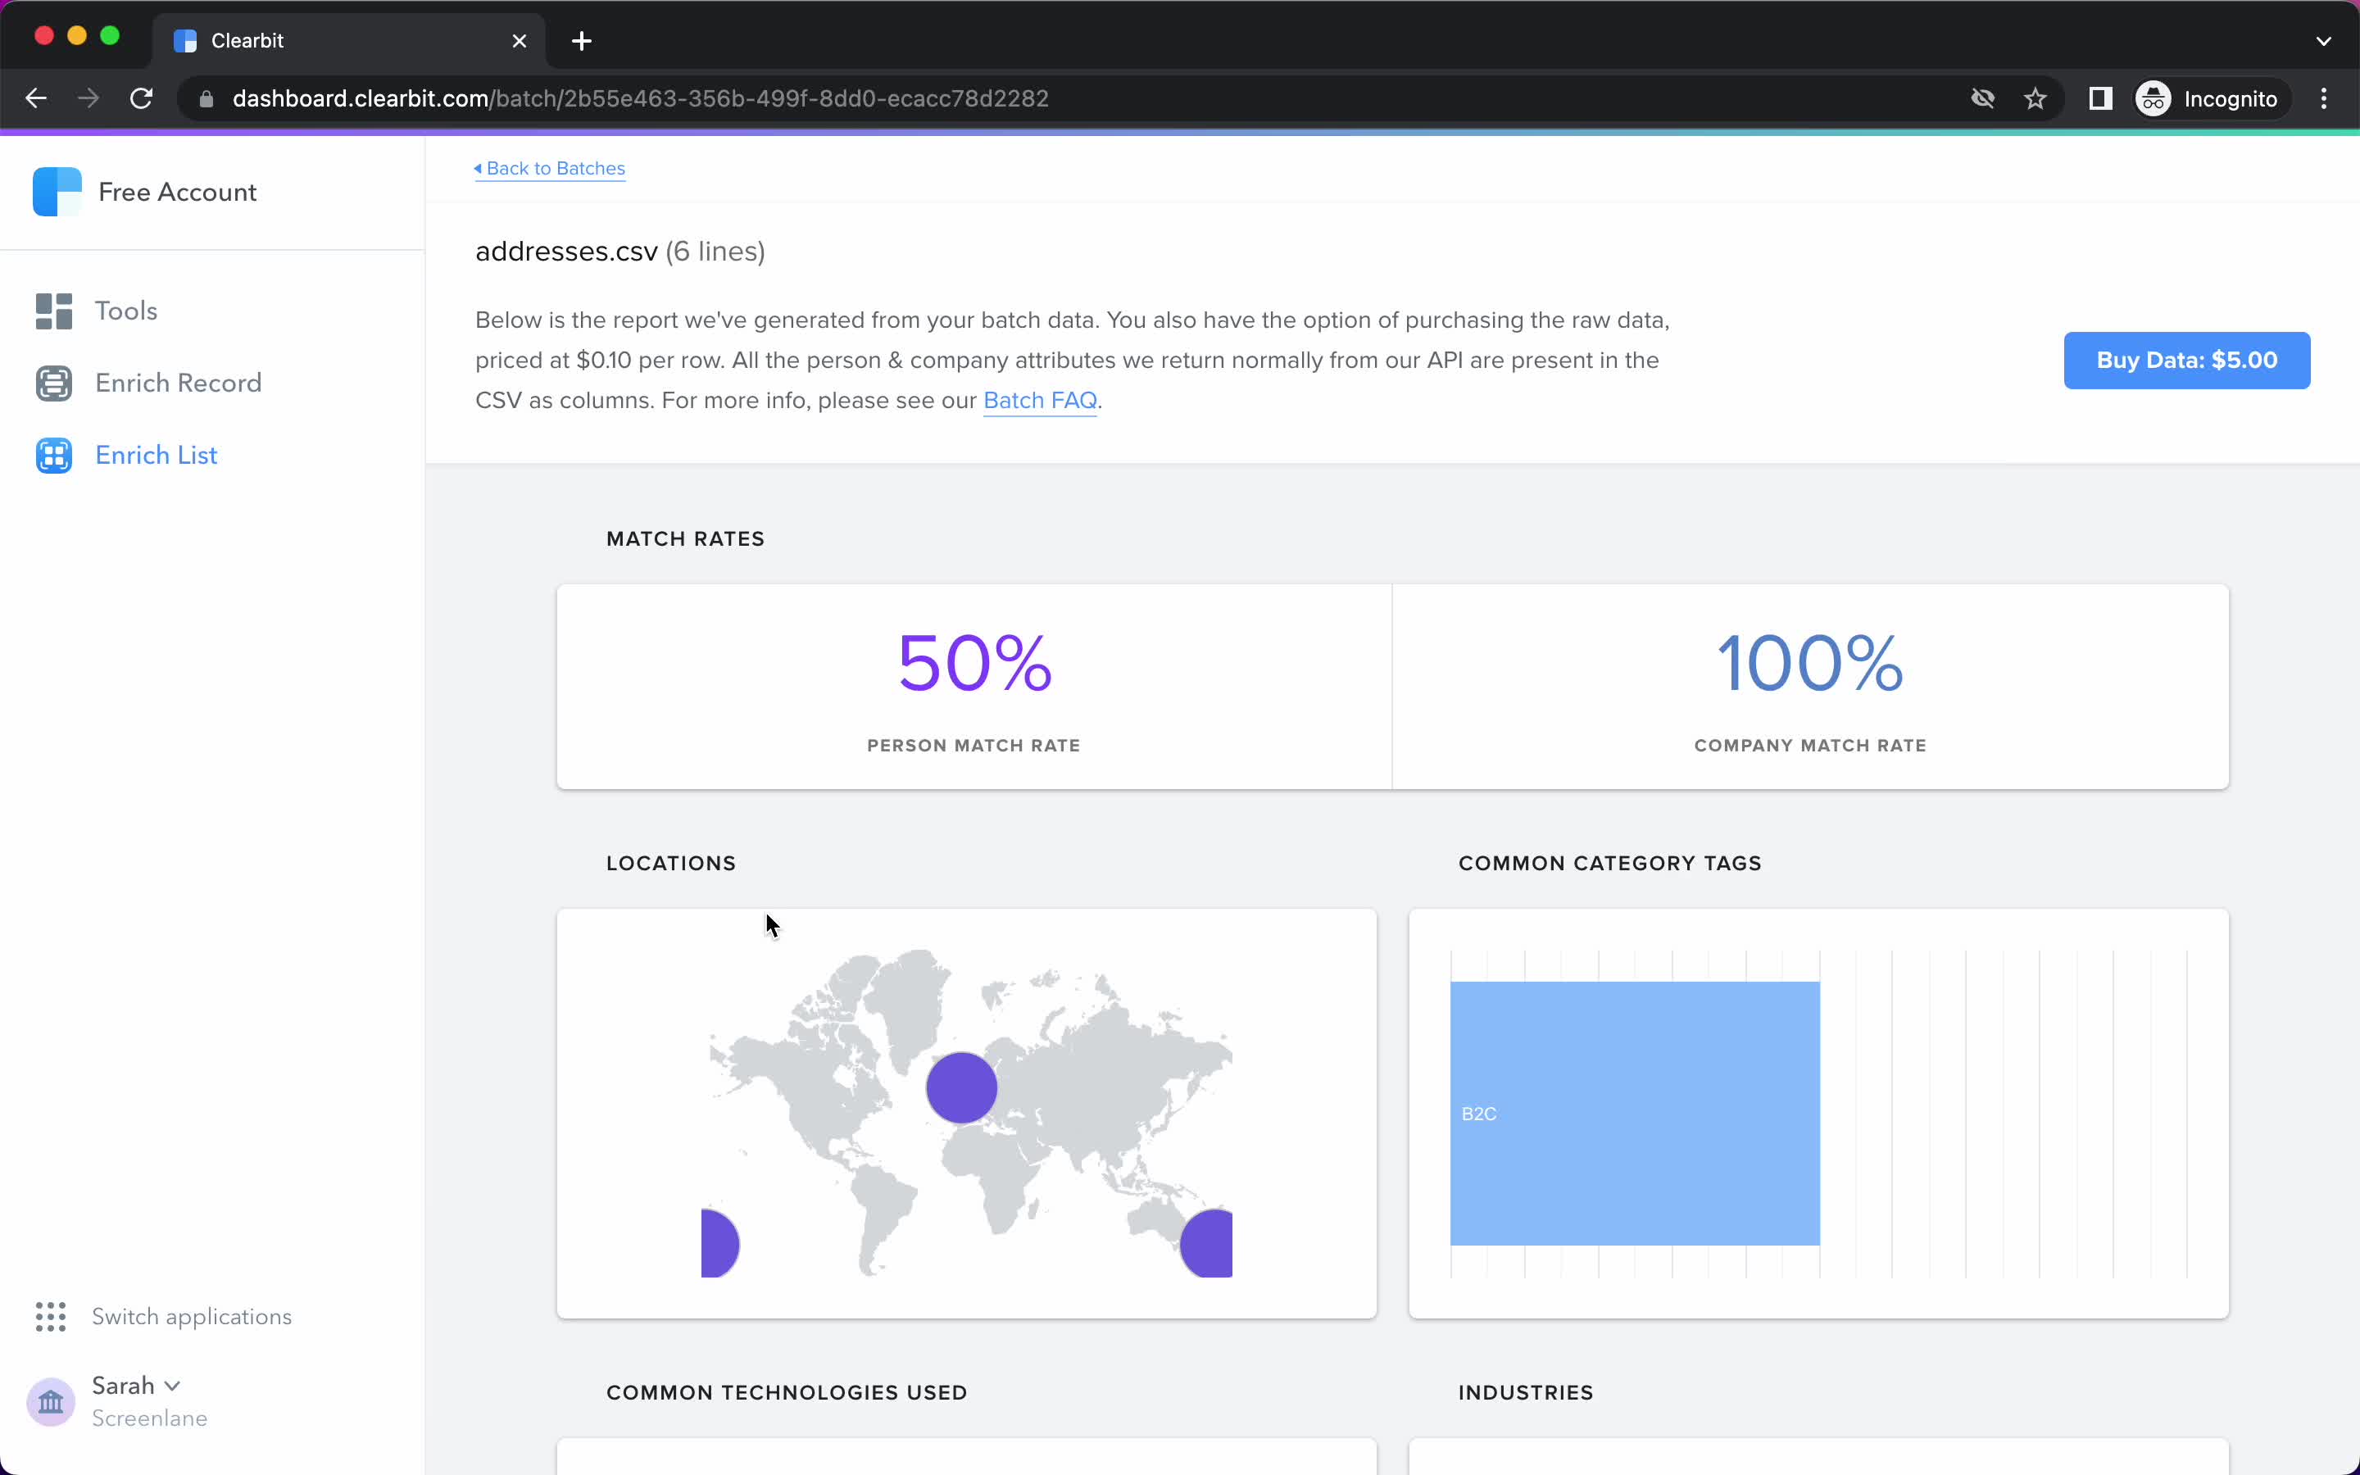The width and height of the screenshot is (2360, 1475).
Task: Click the Clearbit logo icon top-left
Action: click(56, 192)
